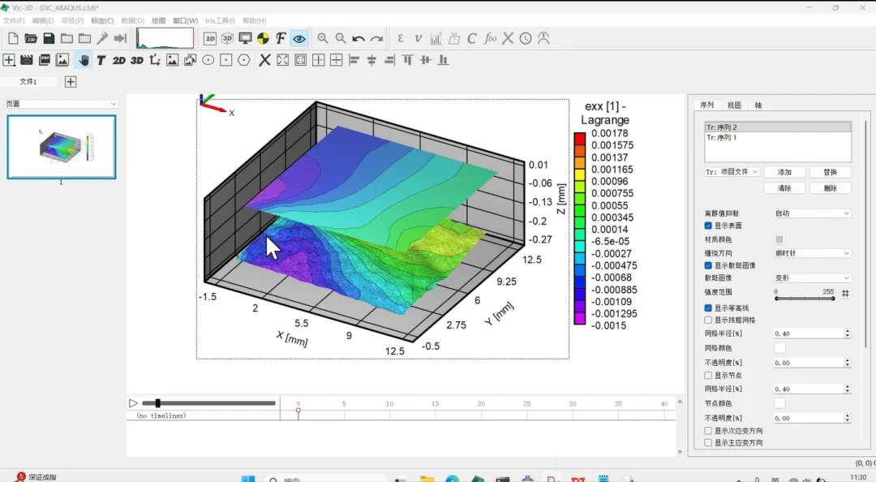Select the text T tool
This screenshot has height=482, width=876.
[x=101, y=60]
